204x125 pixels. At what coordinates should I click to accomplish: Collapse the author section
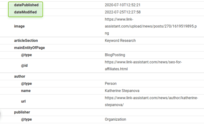click(20, 76)
